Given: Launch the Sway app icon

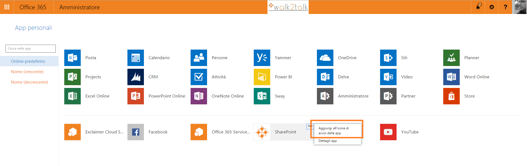Looking at the screenshot, I should 262,96.
